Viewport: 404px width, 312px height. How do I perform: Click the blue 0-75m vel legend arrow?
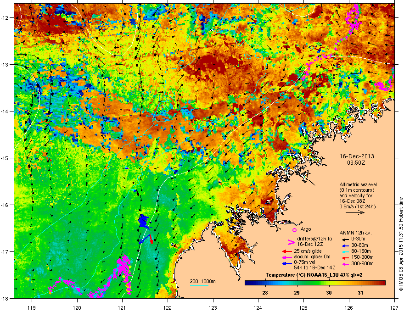(x=287, y=263)
